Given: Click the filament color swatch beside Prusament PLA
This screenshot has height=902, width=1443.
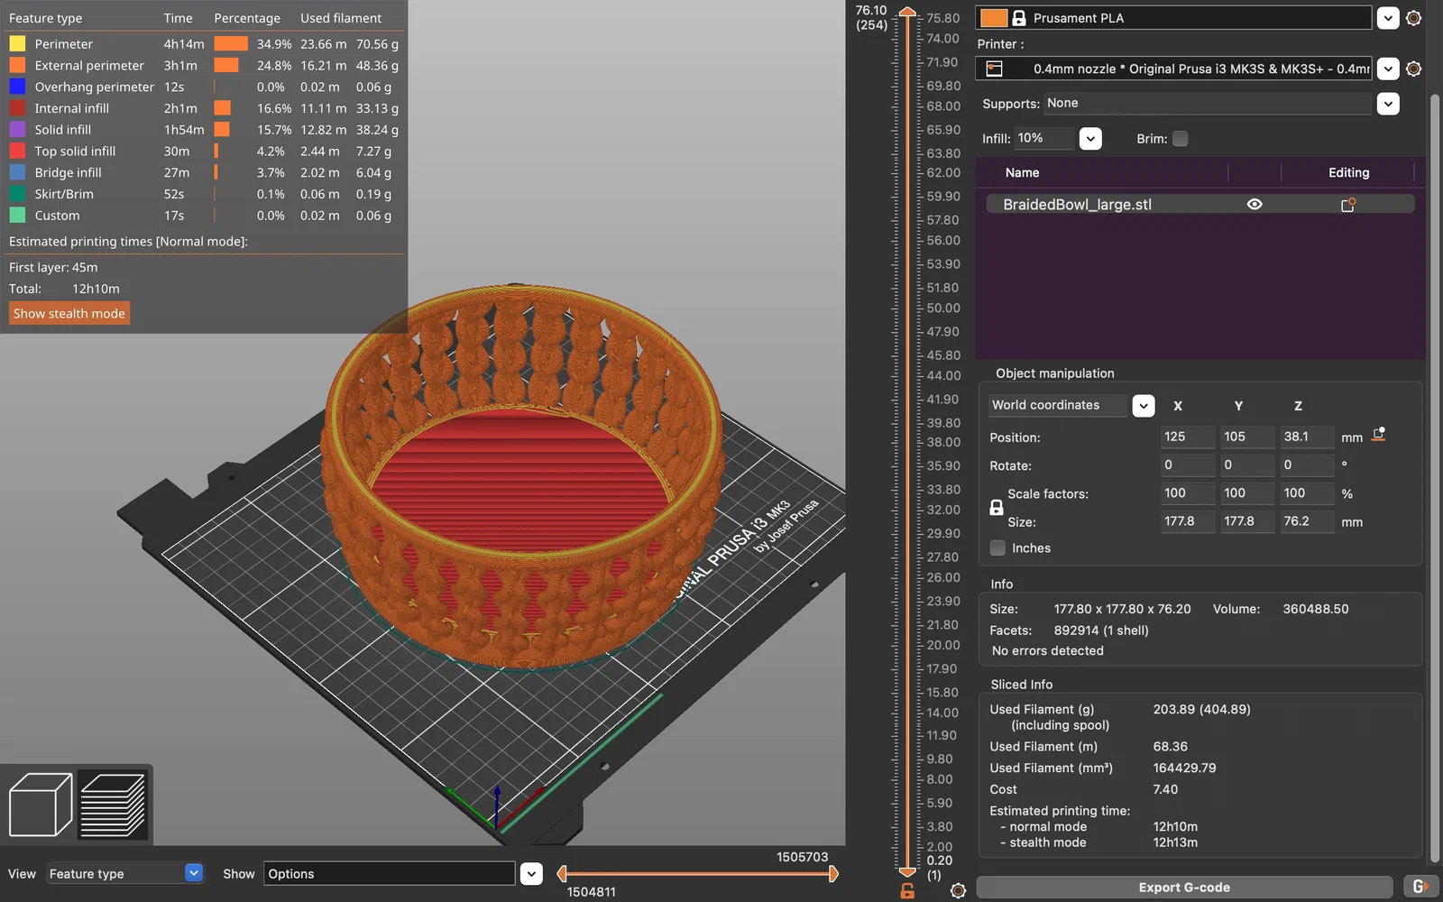Looking at the screenshot, I should 993,18.
